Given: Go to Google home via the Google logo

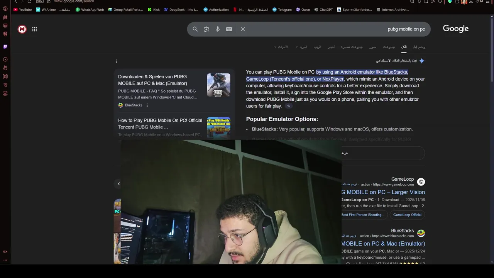Looking at the screenshot, I should [456, 29].
